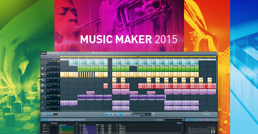The height and width of the screenshot is (134, 258).
Task: Open the Hilfe menu
Action: 90,53
